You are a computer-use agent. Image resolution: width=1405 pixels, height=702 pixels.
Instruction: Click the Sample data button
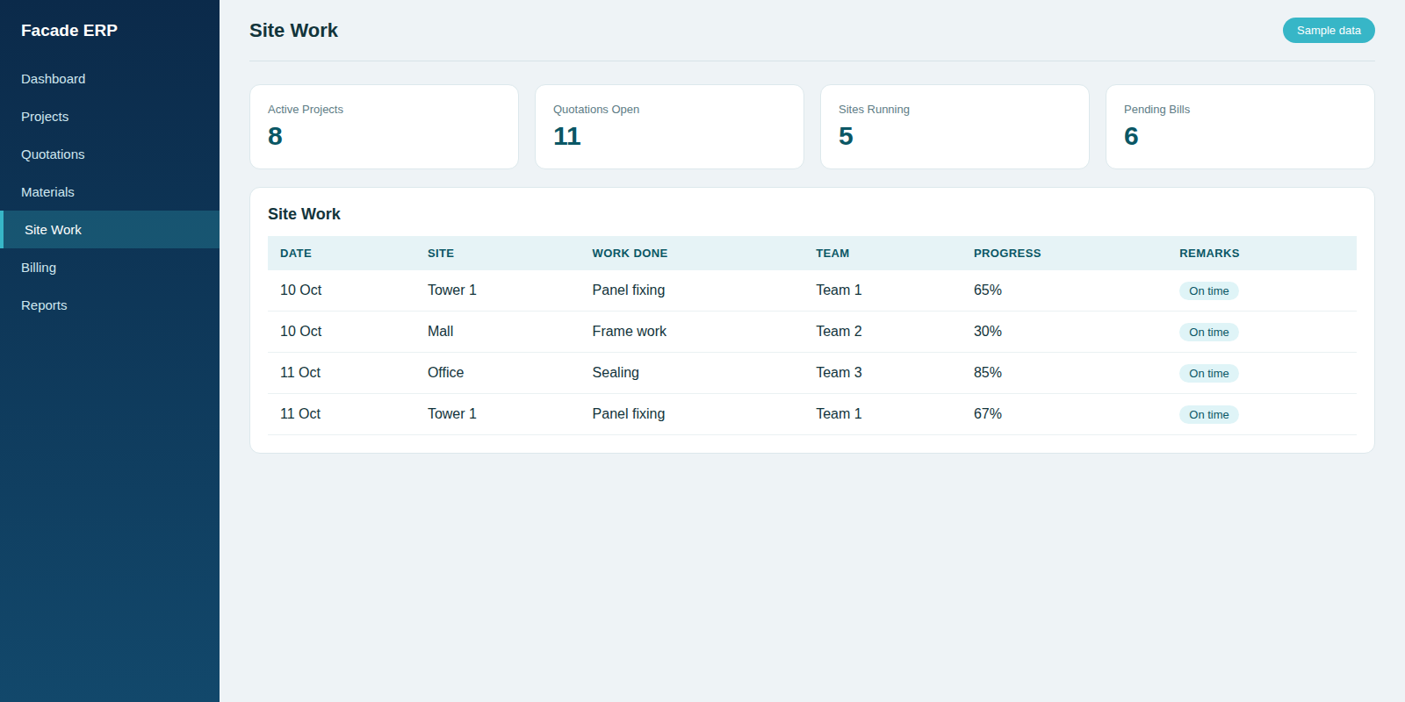point(1329,31)
